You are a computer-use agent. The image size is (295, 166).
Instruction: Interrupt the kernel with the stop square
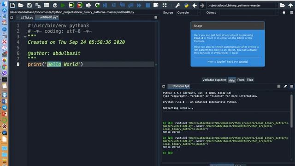[x=279, y=86]
